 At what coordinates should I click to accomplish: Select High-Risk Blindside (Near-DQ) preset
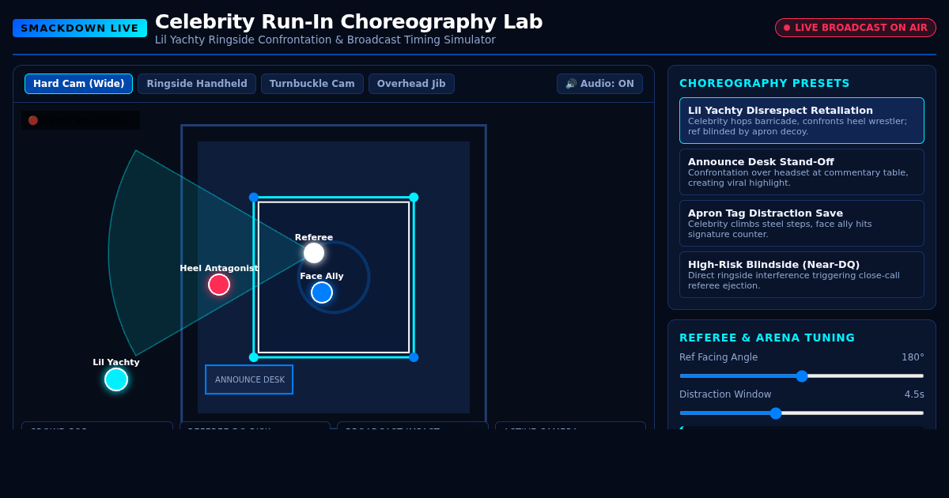tap(802, 274)
